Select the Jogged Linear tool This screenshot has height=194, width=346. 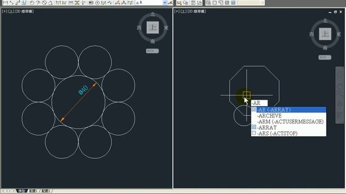(110, 3)
